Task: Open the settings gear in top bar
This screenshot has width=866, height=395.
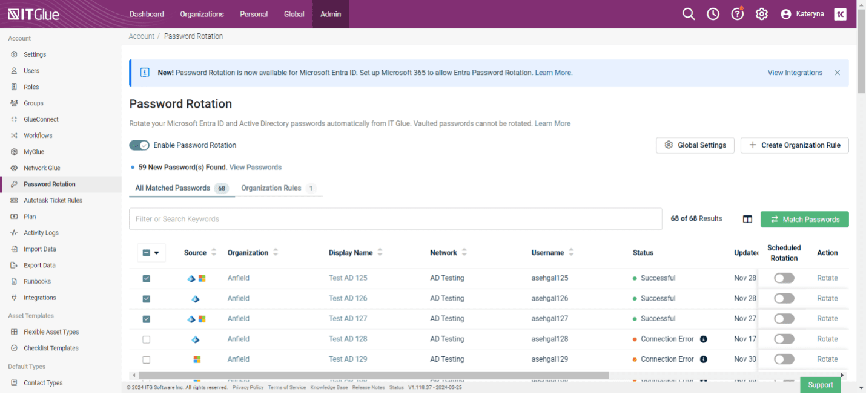Action: tap(761, 13)
